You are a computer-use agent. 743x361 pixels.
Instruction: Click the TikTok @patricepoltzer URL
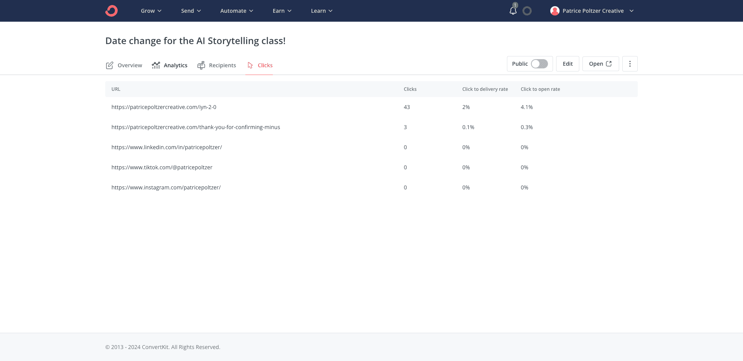(162, 167)
